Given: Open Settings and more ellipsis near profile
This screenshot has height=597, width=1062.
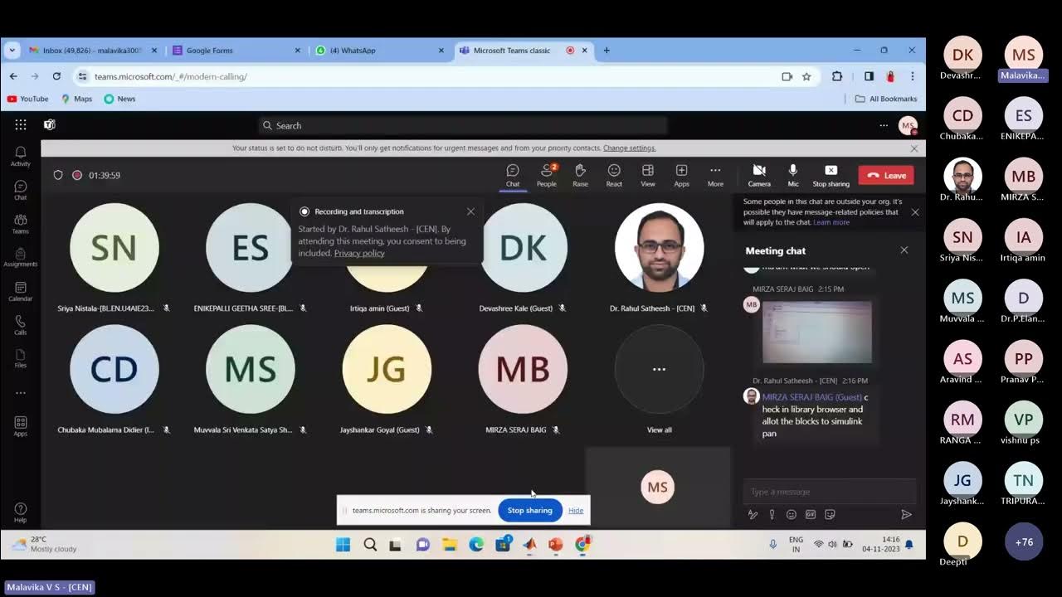Looking at the screenshot, I should (x=884, y=125).
